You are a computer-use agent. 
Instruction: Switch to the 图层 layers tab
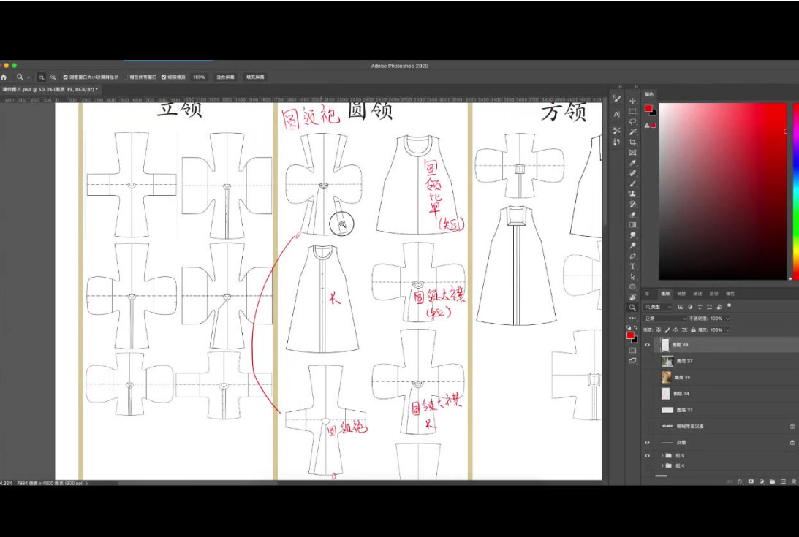tap(665, 294)
